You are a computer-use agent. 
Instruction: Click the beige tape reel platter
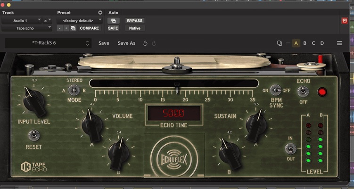[174, 61]
